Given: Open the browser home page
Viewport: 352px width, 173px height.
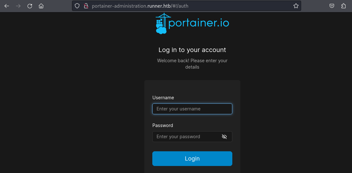Looking at the screenshot, I should point(41,6).
